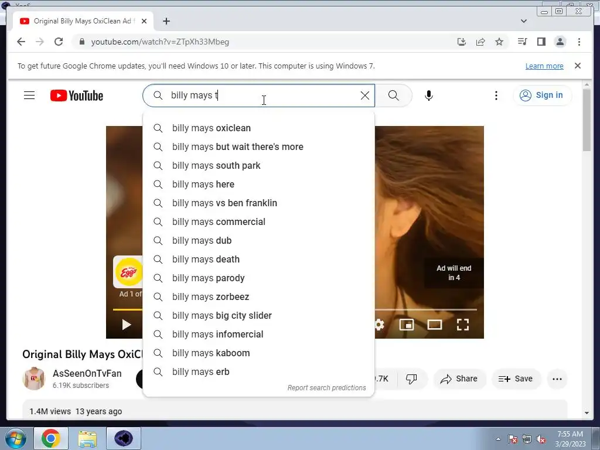Open the taskbar clock showing 7:55 AM
The width and height of the screenshot is (600, 450).
coord(570,439)
